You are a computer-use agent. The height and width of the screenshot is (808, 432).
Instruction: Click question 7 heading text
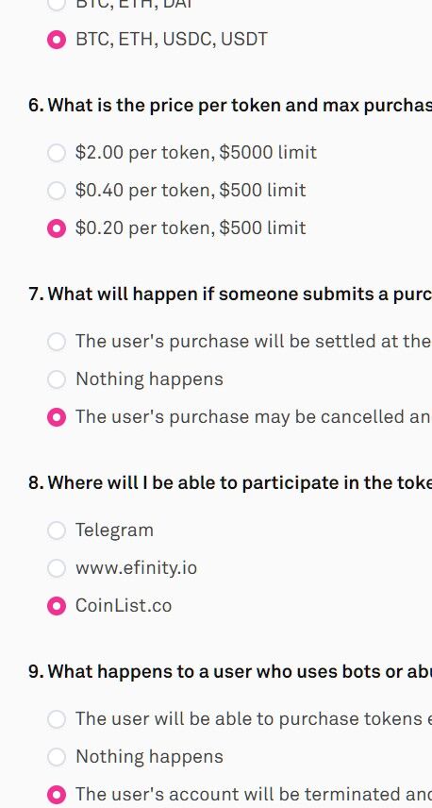pyautogui.click(x=230, y=295)
